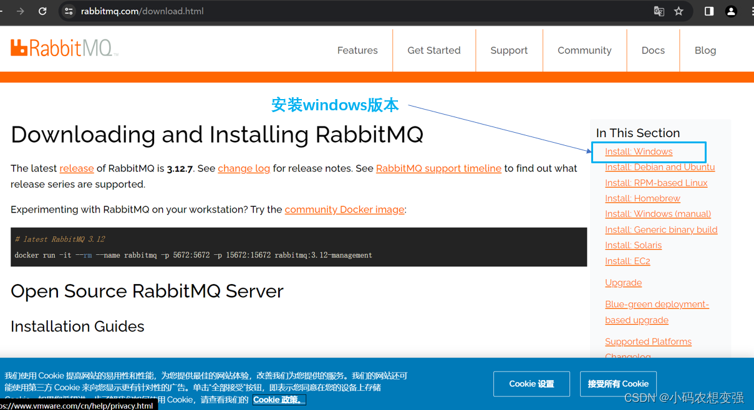
Task: Bookmark this page with the star icon
Action: (x=679, y=11)
